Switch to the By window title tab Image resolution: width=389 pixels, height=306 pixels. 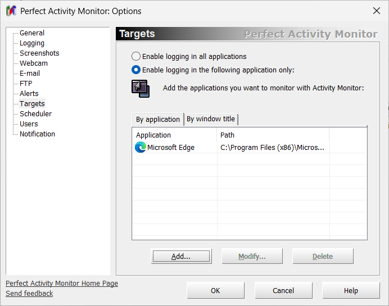[211, 119]
